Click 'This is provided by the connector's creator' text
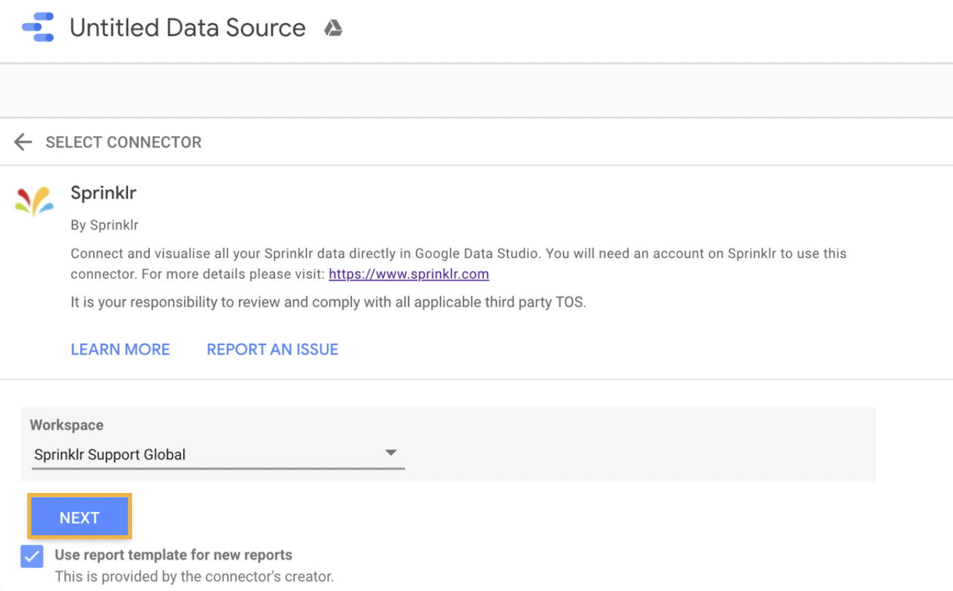Screen dimensions: 953x591 coord(194,577)
